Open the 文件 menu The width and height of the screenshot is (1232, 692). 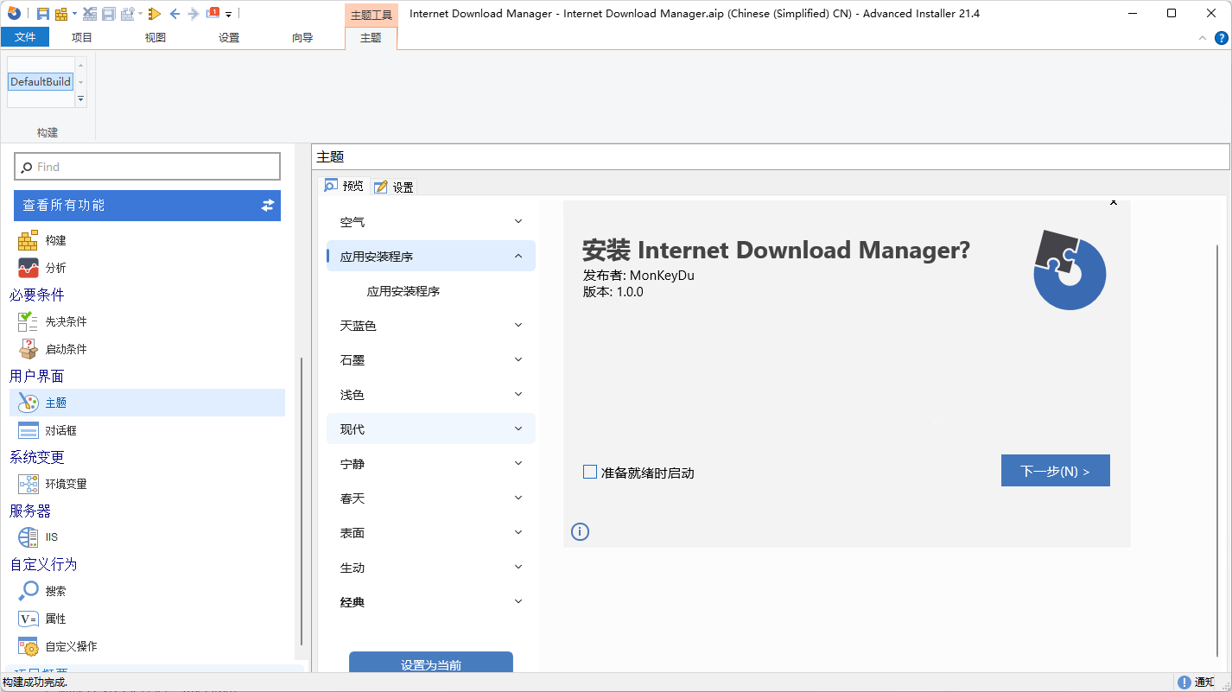coord(25,37)
